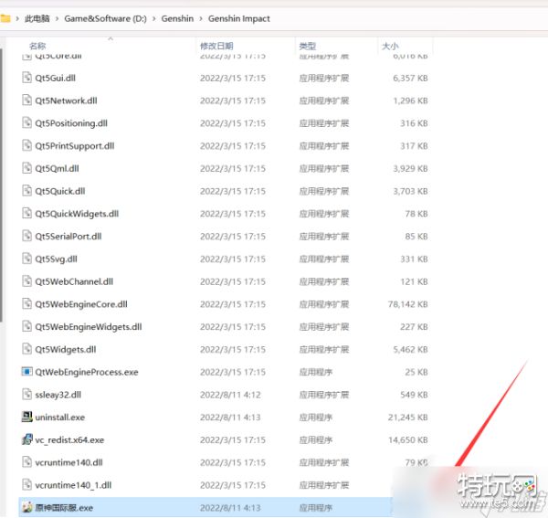Sort by 类型 column header

[x=308, y=46]
